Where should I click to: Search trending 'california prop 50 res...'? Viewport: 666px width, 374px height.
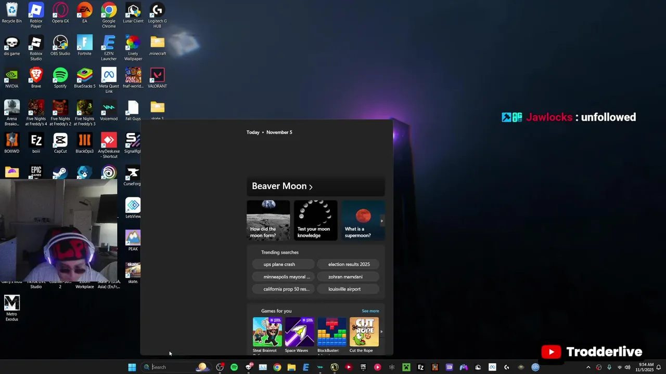[x=283, y=289]
